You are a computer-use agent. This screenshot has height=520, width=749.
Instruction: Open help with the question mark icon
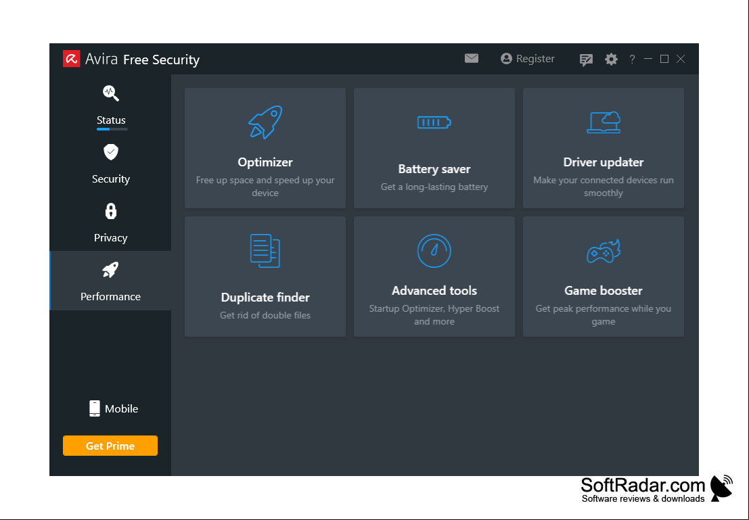point(632,60)
